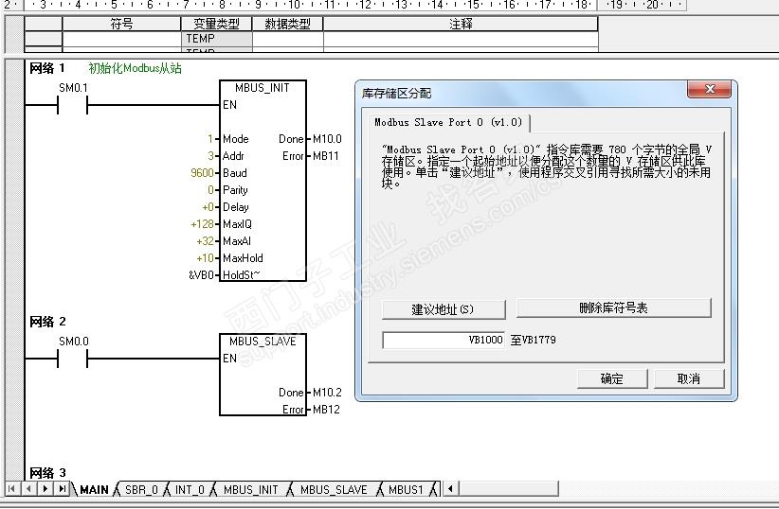Click the MB12 Error output
The image size is (779, 509).
click(x=326, y=410)
